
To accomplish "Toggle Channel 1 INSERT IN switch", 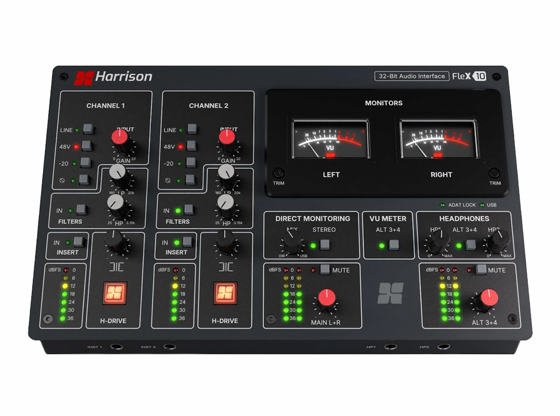I will (x=79, y=242).
